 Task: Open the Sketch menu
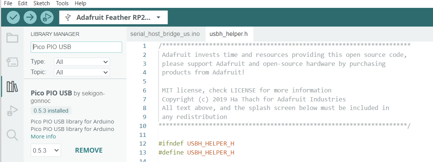41,3
